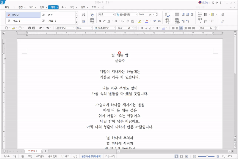The height and width of the screenshot is (159, 238).
Task: Click the 문단 정렬 paragraph alignment button
Action: [177, 18]
